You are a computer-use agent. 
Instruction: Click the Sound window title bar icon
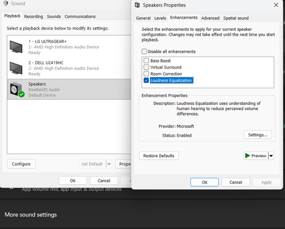coord(6,3)
